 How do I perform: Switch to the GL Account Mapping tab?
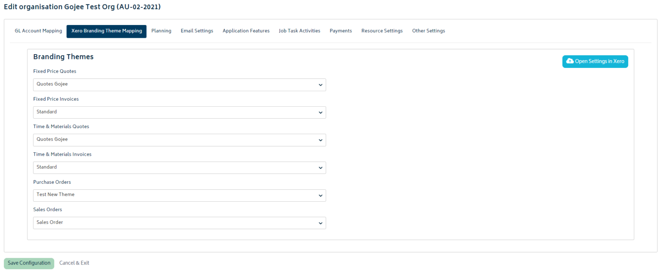pyautogui.click(x=38, y=31)
